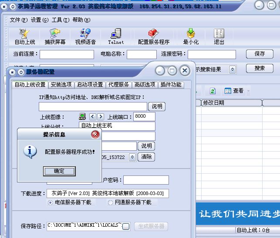This screenshot has width=280, height=238.
Task: Click the 服务器配置 title bar square icon
Action: pyautogui.click(x=12, y=73)
